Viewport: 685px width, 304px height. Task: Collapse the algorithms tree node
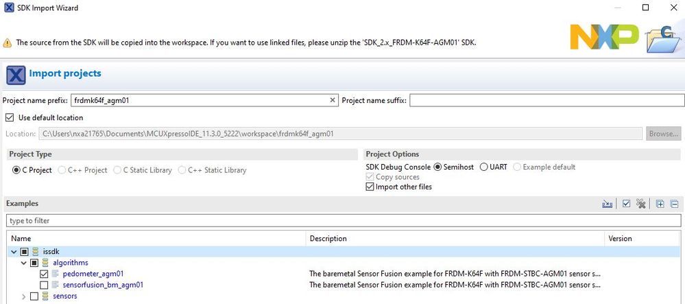click(x=24, y=263)
